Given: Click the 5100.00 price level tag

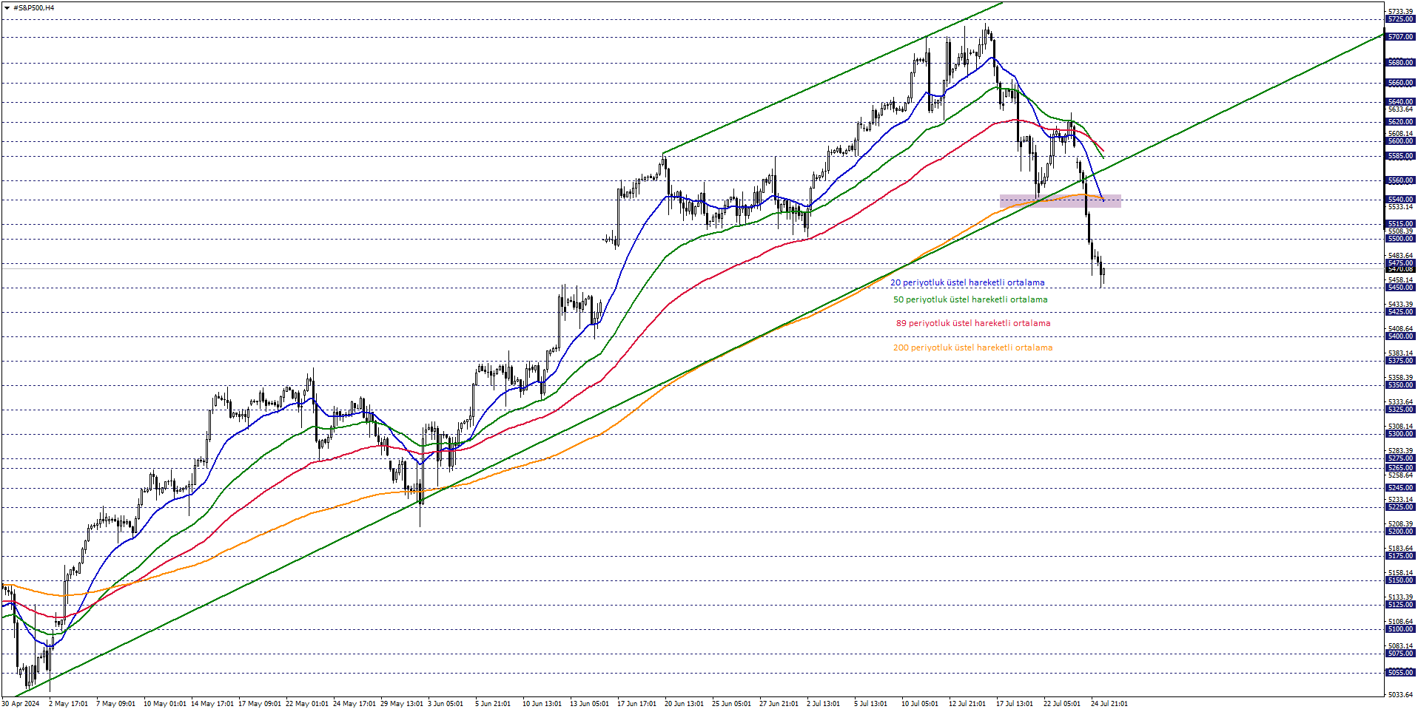Looking at the screenshot, I should pos(1400,629).
